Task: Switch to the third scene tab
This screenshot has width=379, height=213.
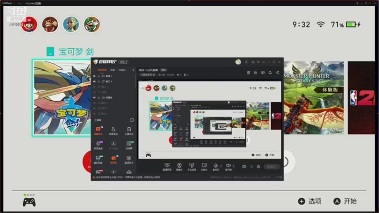Action: pos(122,70)
